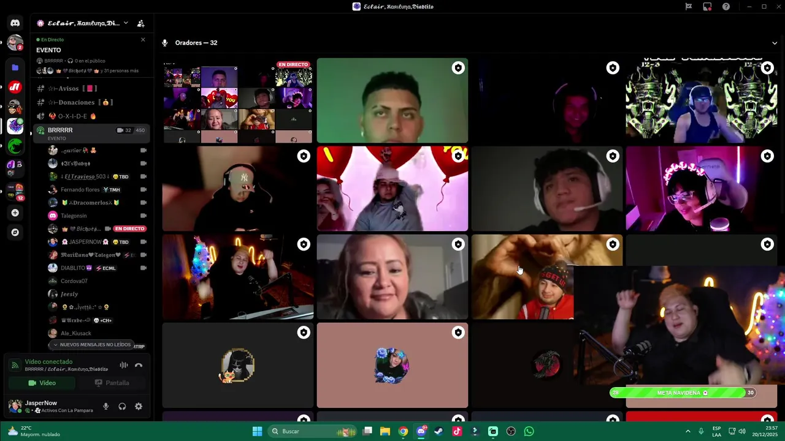Viewport: 785px width, 441px height.
Task: Open the Donaciones text channel
Action: 92,102
